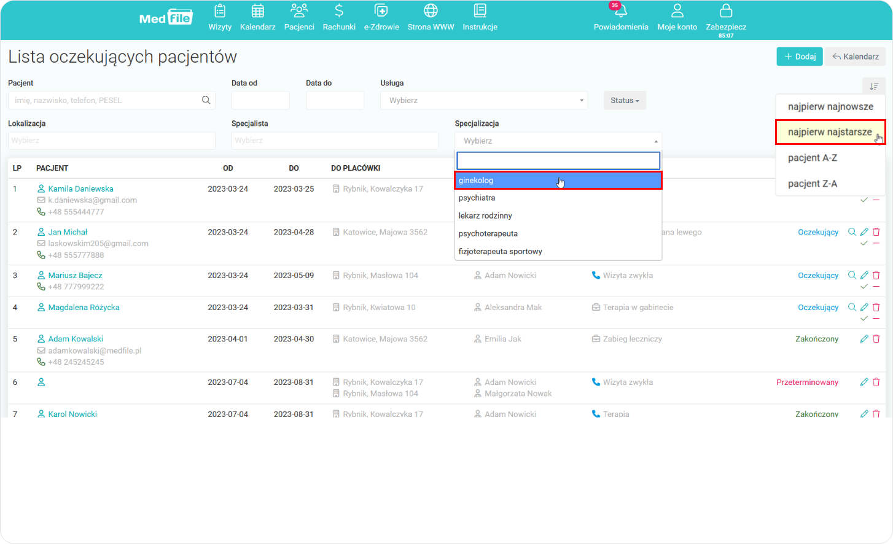The image size is (893, 544).
Task: View details magnifier for Magdalena Różycka row
Action: pos(852,307)
